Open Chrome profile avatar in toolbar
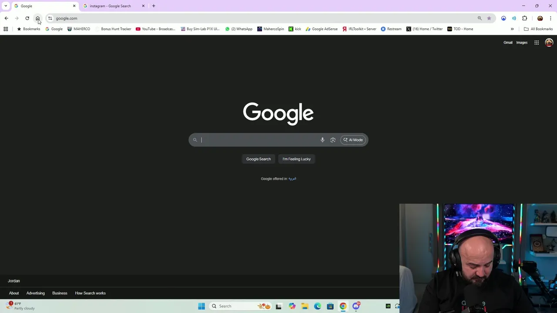Screen dimensions: 557x313 click(540, 18)
